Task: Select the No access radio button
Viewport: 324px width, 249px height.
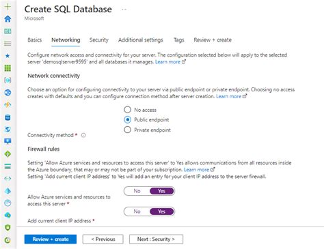Action: [x=128, y=110]
